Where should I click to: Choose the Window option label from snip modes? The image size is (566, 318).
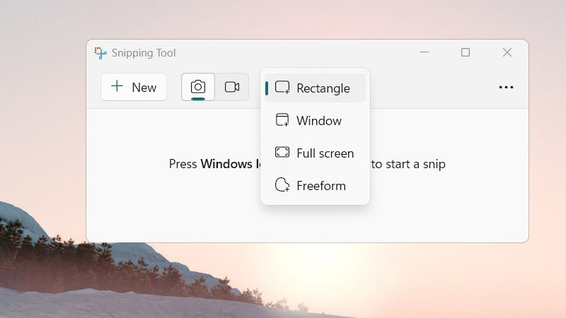[x=318, y=121]
